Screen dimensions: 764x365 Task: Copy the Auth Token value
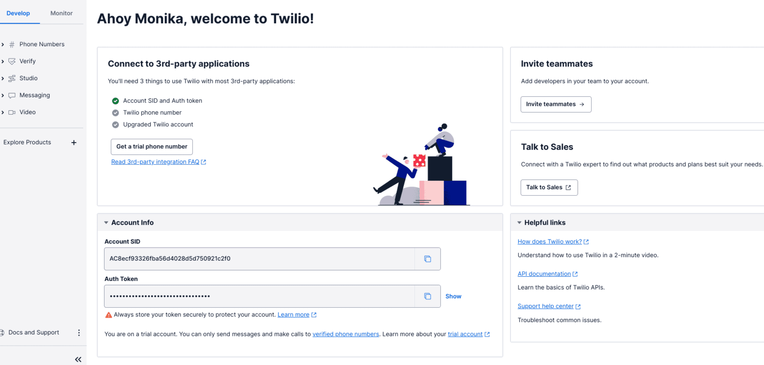coord(427,296)
